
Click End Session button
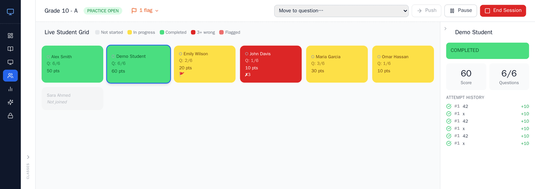pos(503,11)
